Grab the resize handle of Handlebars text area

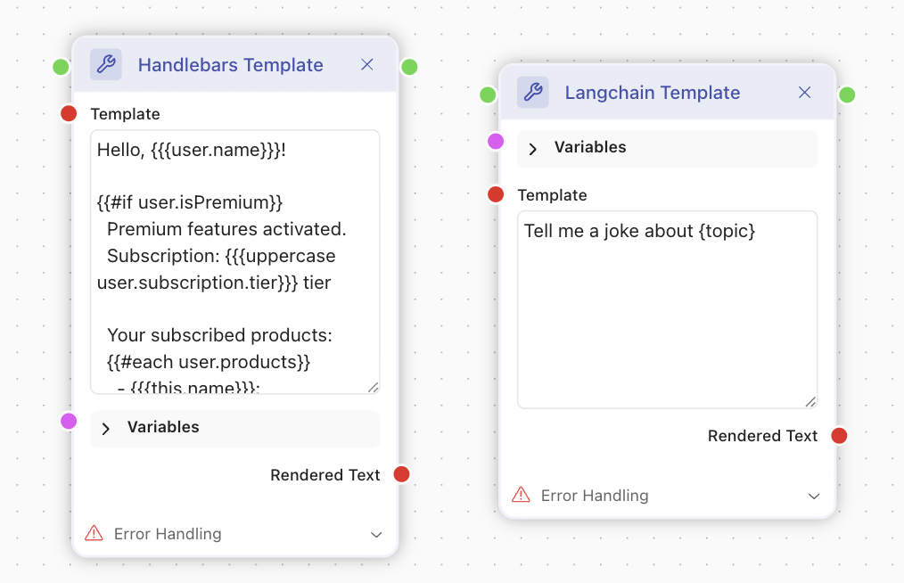tap(373, 387)
